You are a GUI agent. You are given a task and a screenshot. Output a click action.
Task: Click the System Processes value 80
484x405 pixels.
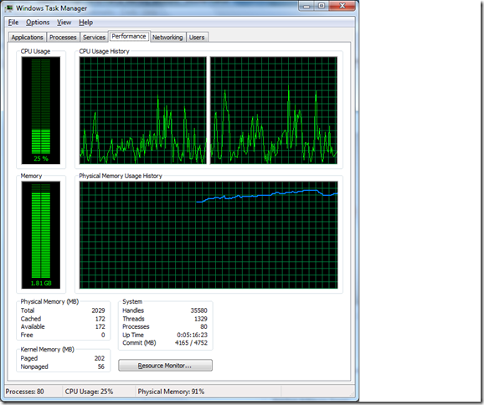point(203,326)
